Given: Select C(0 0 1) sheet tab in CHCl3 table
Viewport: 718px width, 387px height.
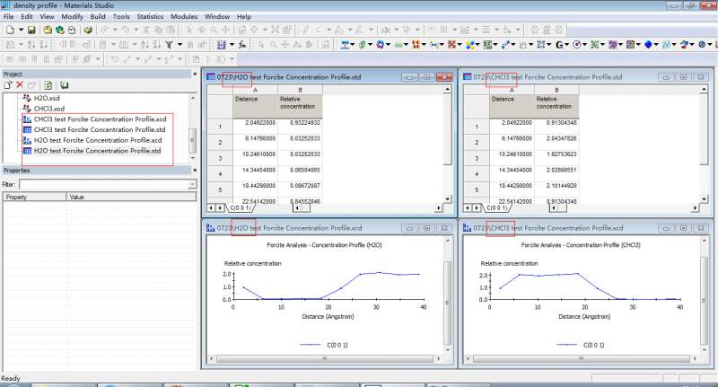Looking at the screenshot, I should coord(497,208).
